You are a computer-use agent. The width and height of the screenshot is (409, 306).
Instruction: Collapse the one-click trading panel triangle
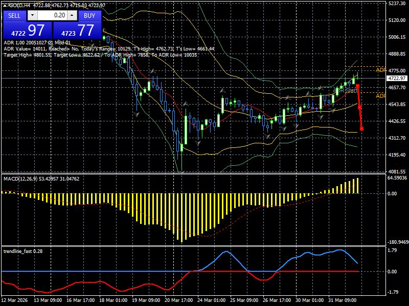[5, 6]
